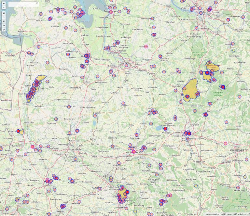Click the search box magnifier icon

[x=37, y=3]
